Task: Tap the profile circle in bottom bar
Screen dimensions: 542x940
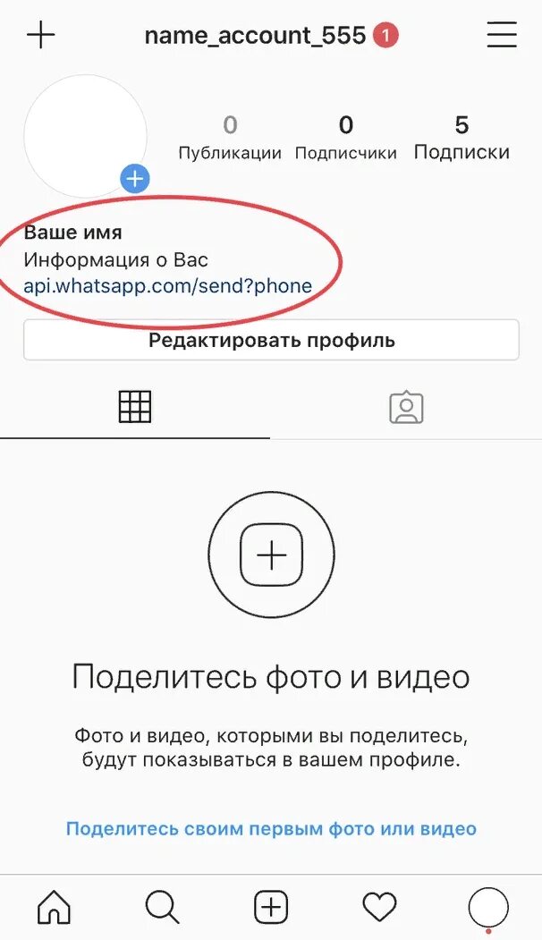Action: 488,907
